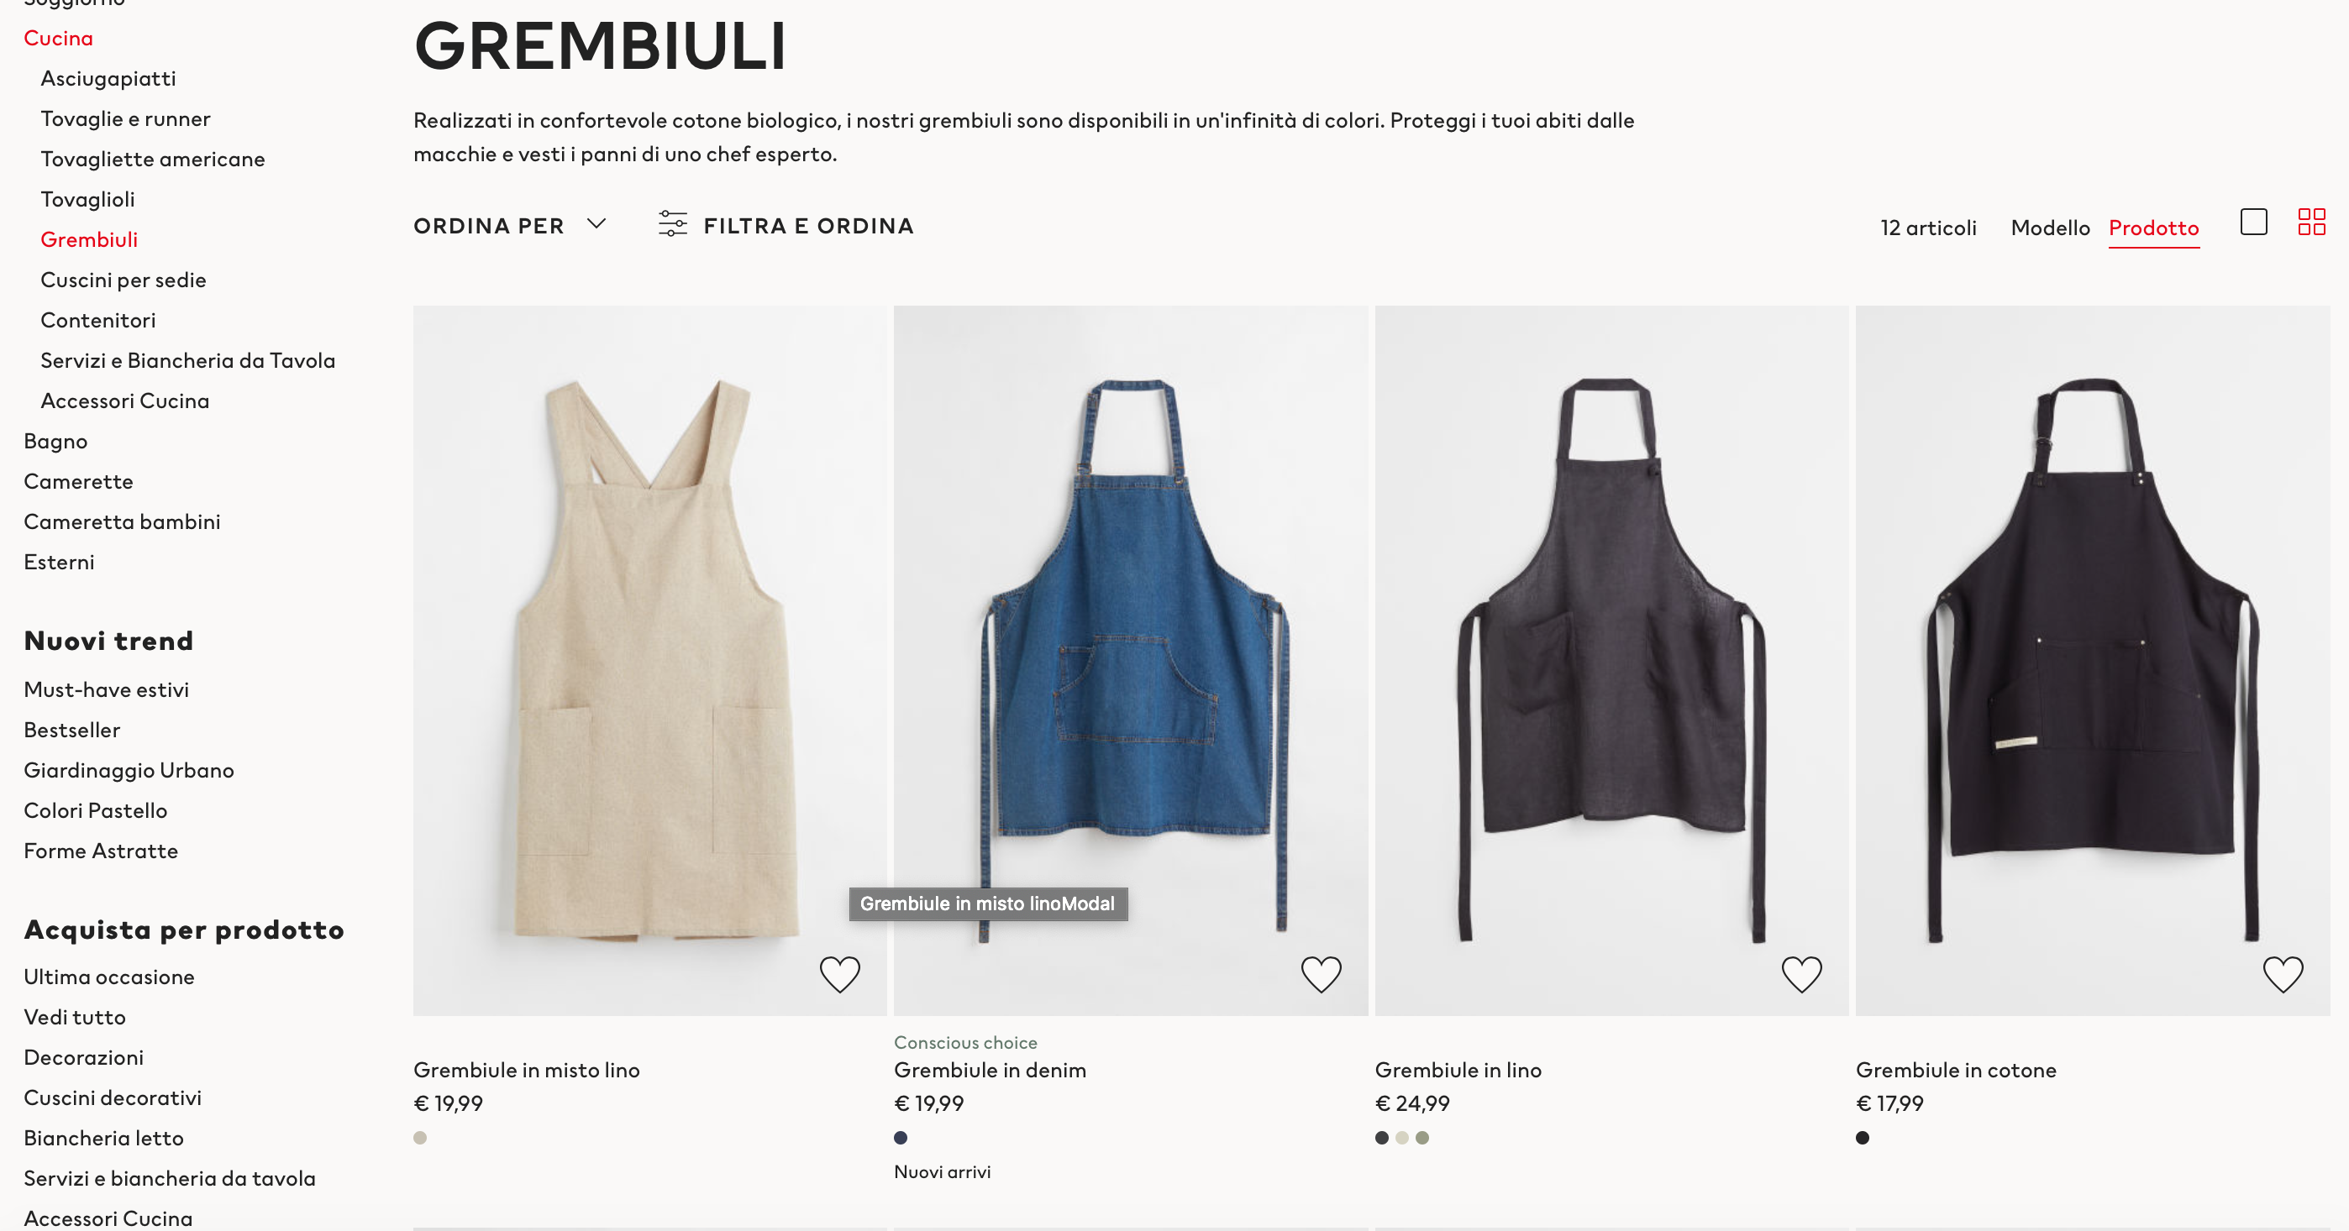Add Grembiule in denim to favorites
2349x1231 pixels.
pos(1321,974)
